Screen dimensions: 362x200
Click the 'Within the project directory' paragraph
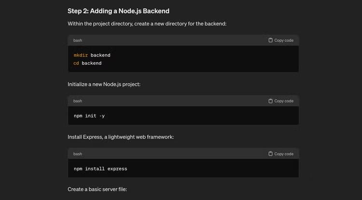point(147,24)
